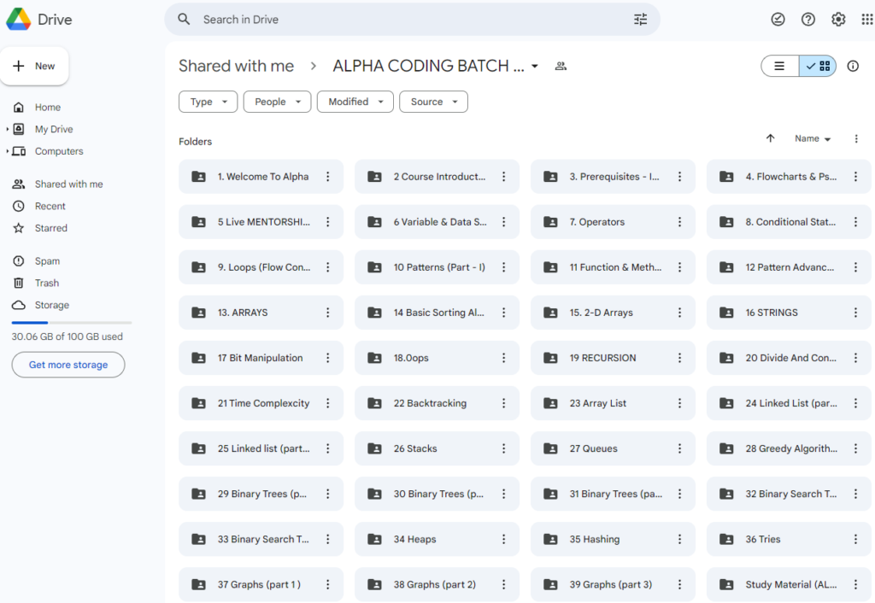Click the New button
This screenshot has width=875, height=603.
tap(35, 66)
